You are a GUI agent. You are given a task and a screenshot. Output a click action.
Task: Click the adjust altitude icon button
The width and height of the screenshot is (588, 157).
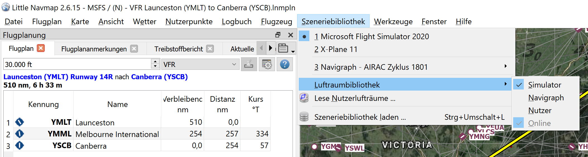point(249,64)
